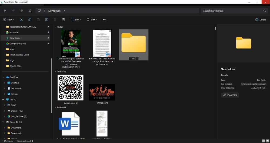The height and width of the screenshot is (143, 270).
Task: Toggle the Details pane button
Action: tap(261, 20)
